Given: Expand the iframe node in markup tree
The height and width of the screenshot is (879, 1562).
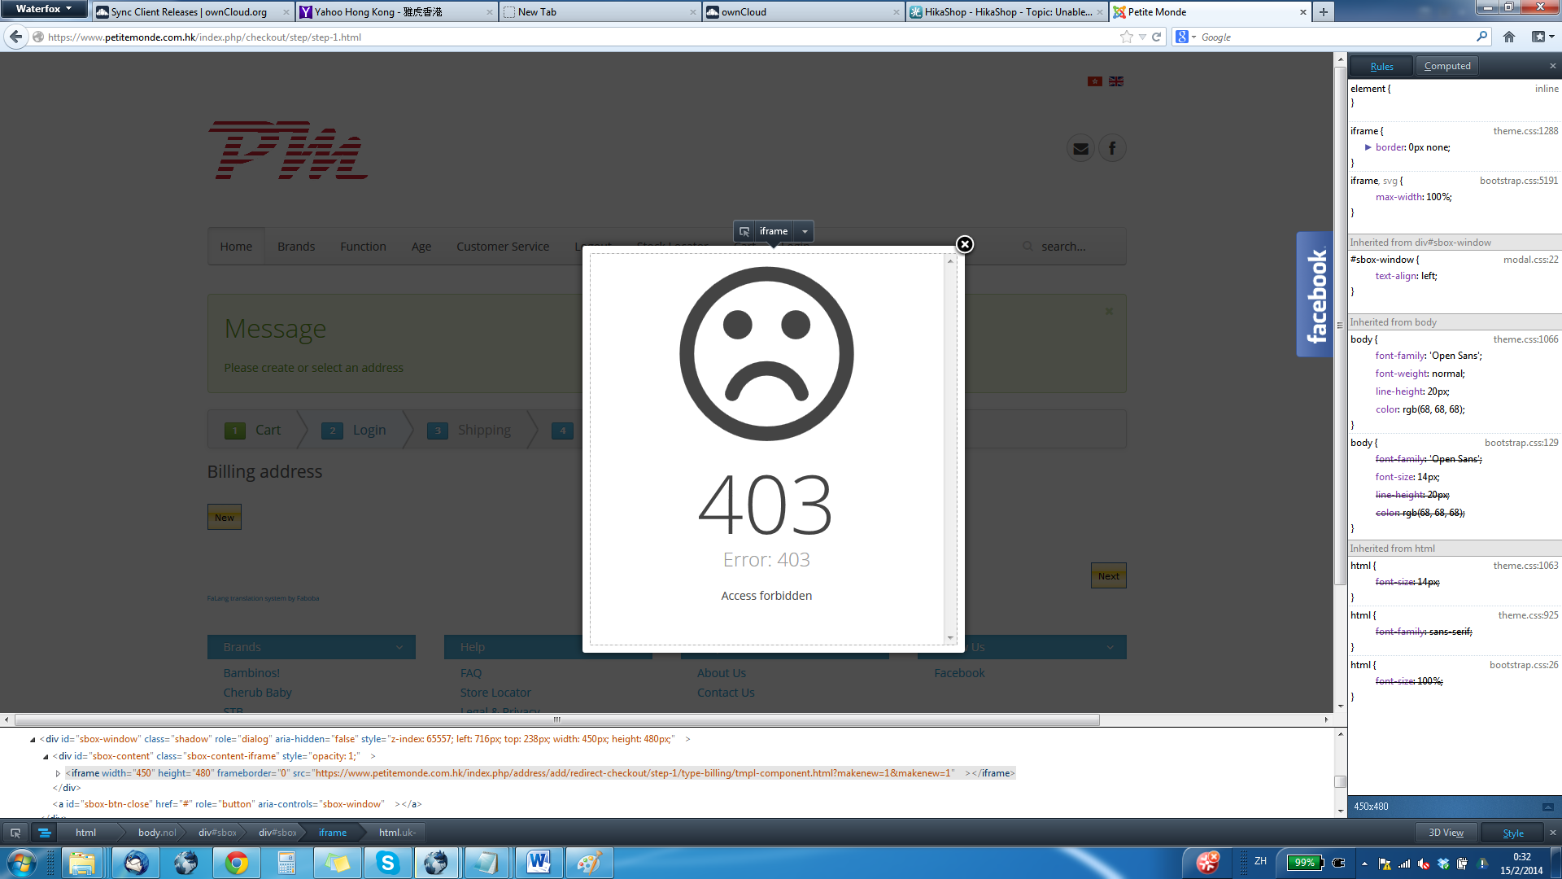Looking at the screenshot, I should [x=58, y=773].
